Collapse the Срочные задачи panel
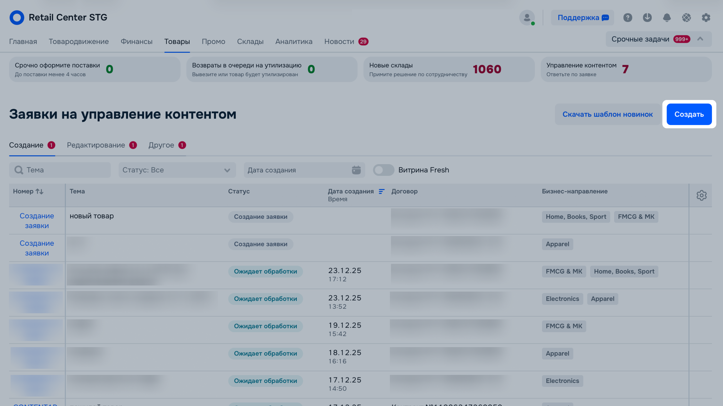The width and height of the screenshot is (723, 406). pyautogui.click(x=700, y=39)
